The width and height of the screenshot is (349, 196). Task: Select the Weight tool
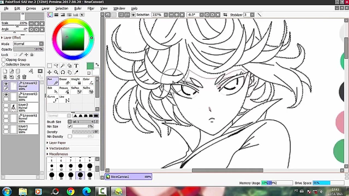76,81
